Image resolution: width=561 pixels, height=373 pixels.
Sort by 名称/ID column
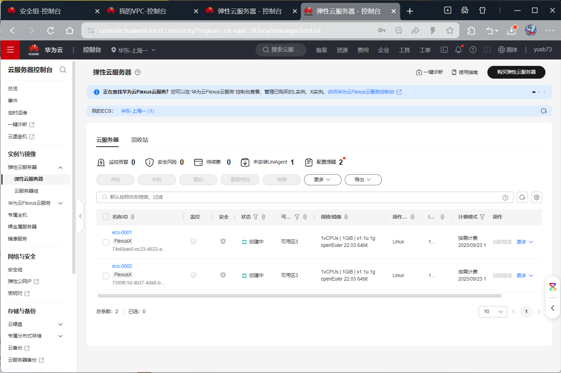(133, 217)
